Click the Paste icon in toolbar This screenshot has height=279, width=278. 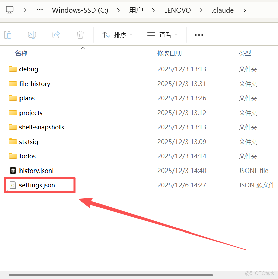8,34
